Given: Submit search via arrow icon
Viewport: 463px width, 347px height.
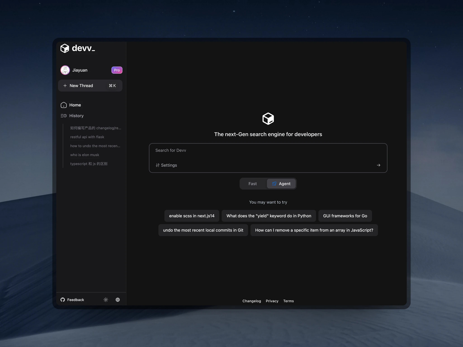Looking at the screenshot, I should 378,165.
